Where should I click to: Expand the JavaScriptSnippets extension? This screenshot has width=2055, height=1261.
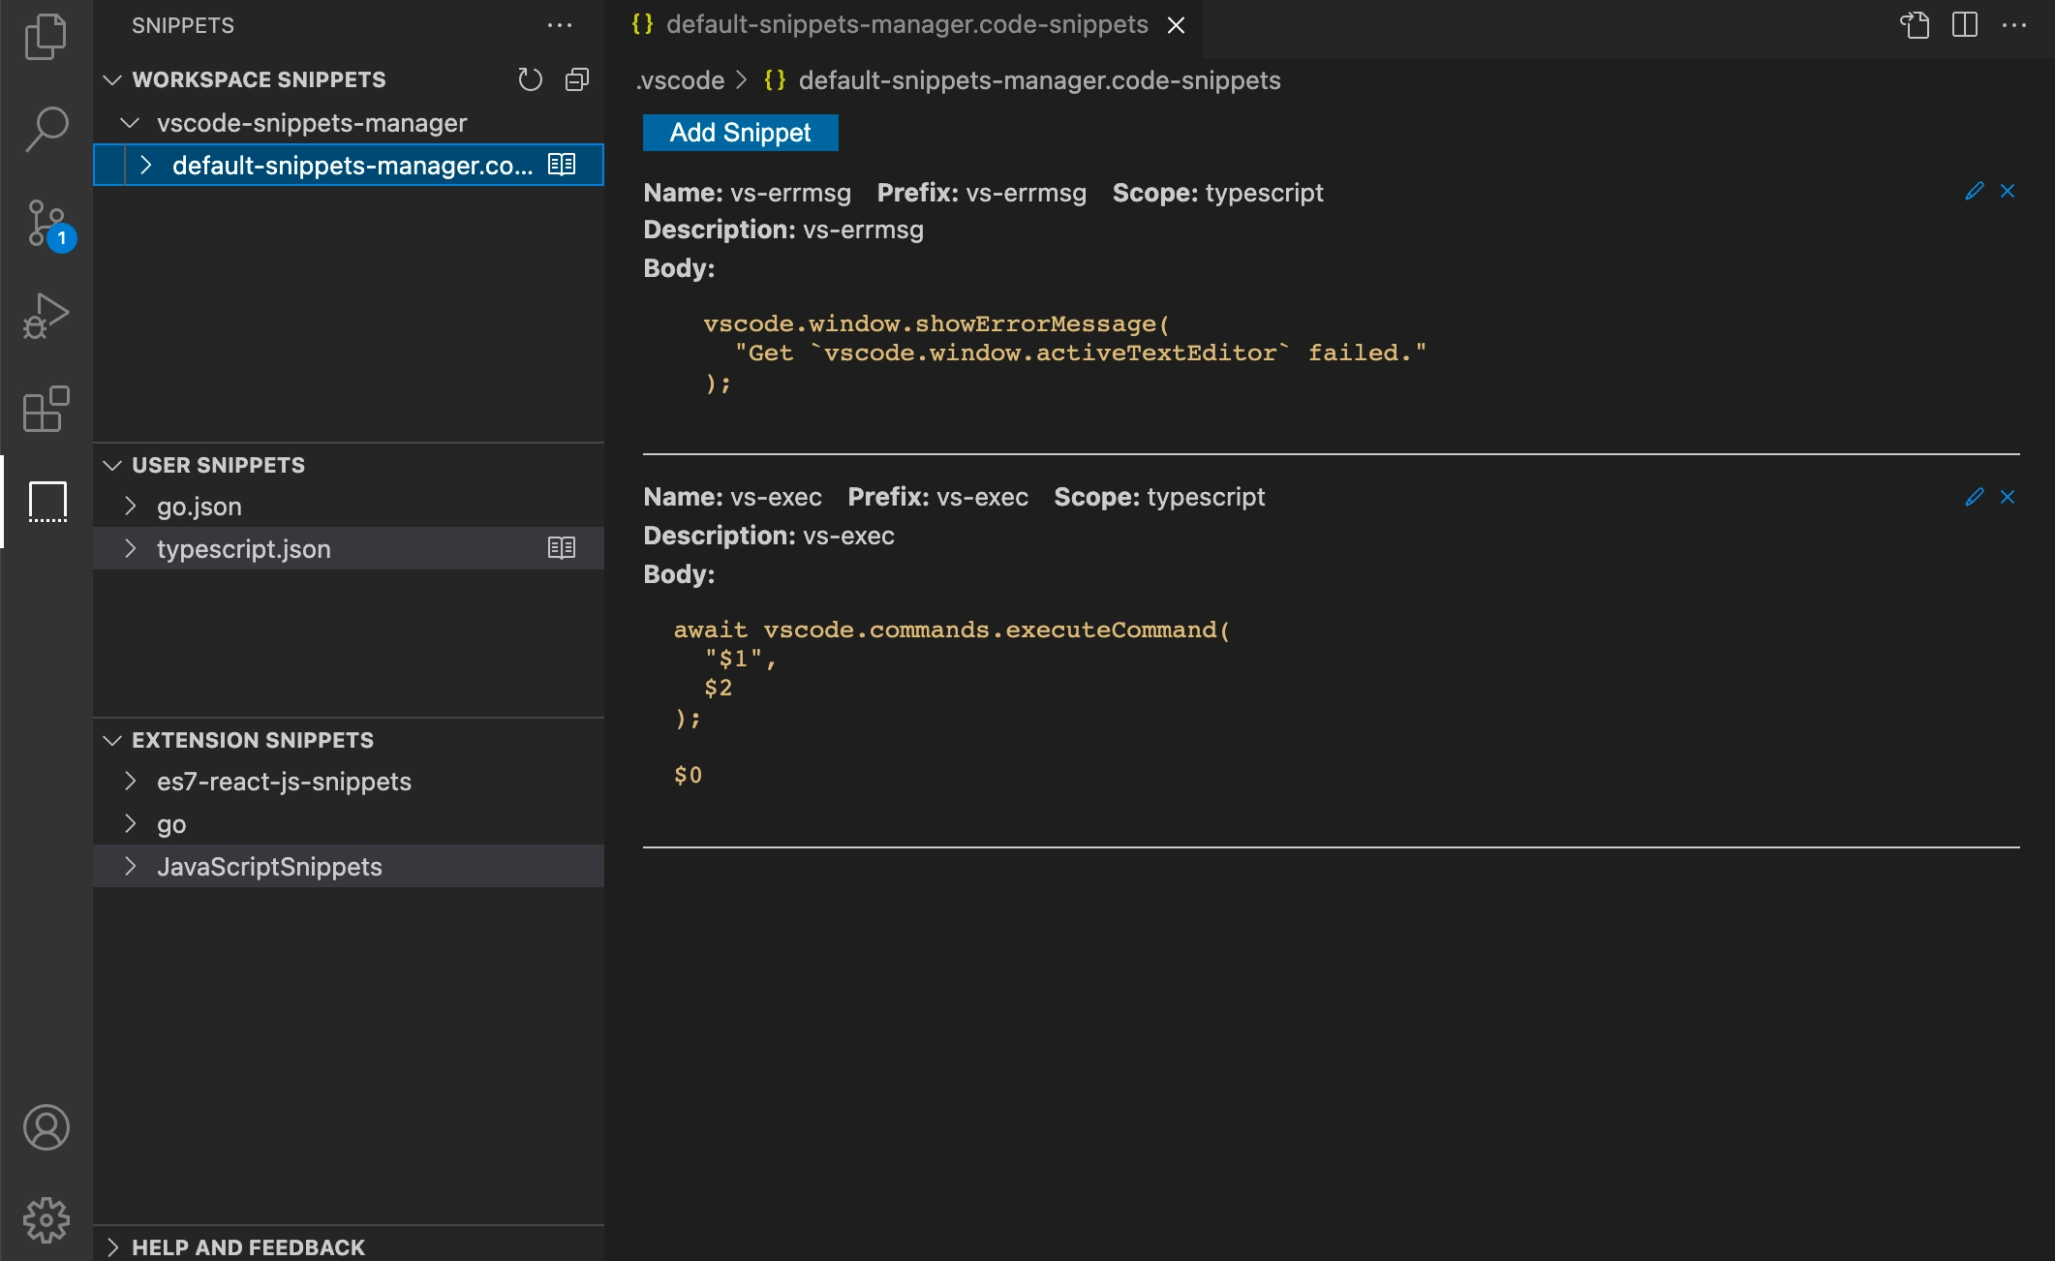(x=130, y=866)
